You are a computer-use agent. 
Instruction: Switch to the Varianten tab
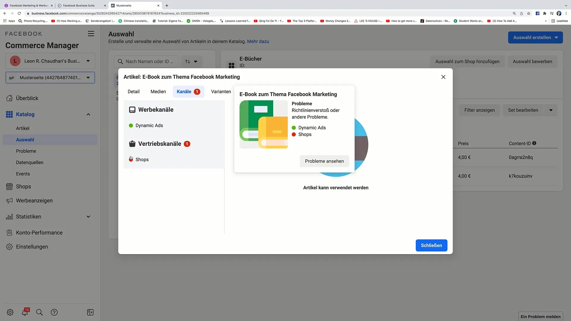coord(221,92)
